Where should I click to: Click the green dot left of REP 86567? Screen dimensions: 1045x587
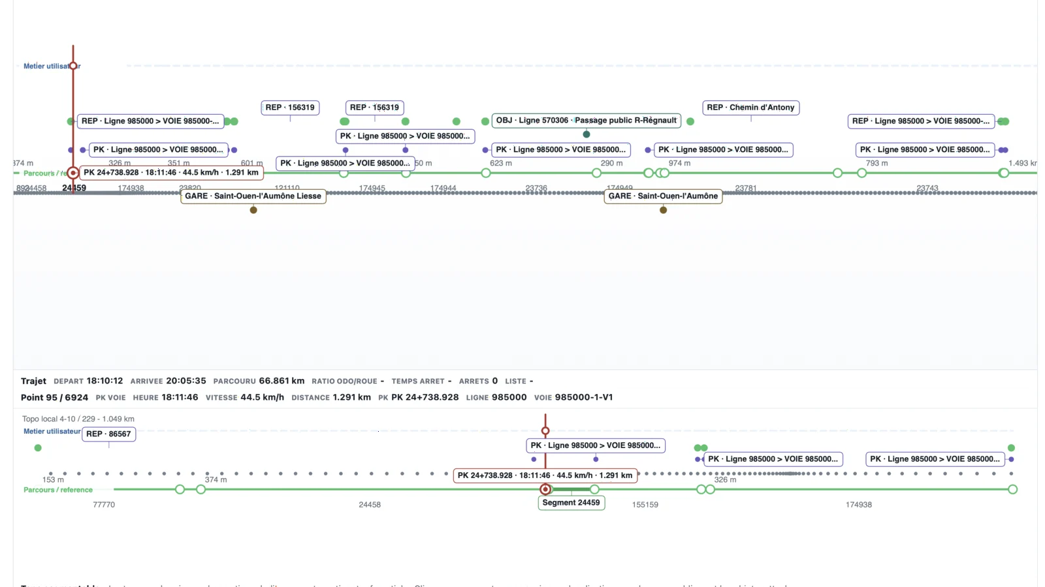point(38,448)
